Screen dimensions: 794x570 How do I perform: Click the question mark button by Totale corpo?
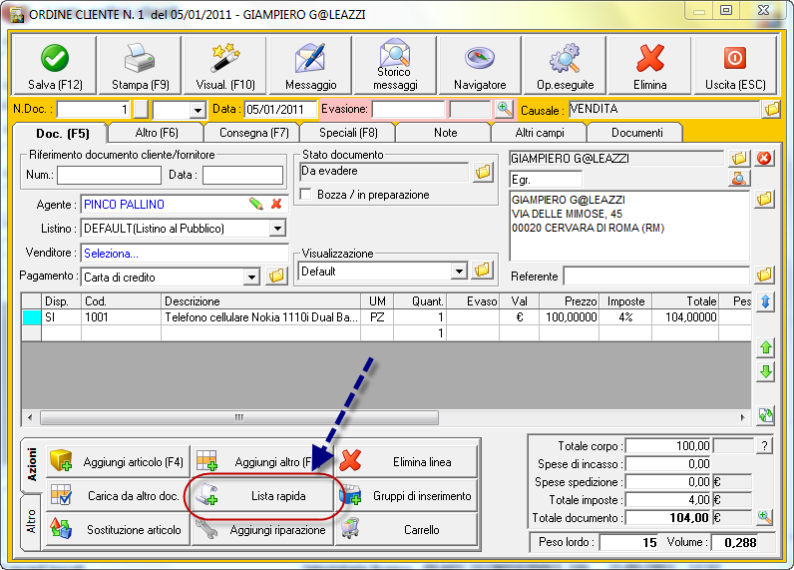click(x=764, y=446)
